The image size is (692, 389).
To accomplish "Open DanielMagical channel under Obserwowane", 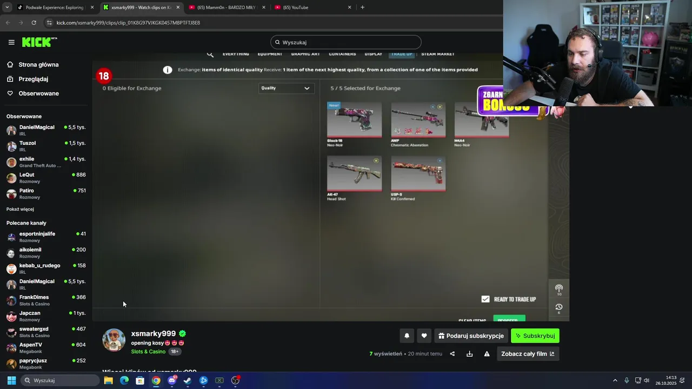I will pos(46,130).
